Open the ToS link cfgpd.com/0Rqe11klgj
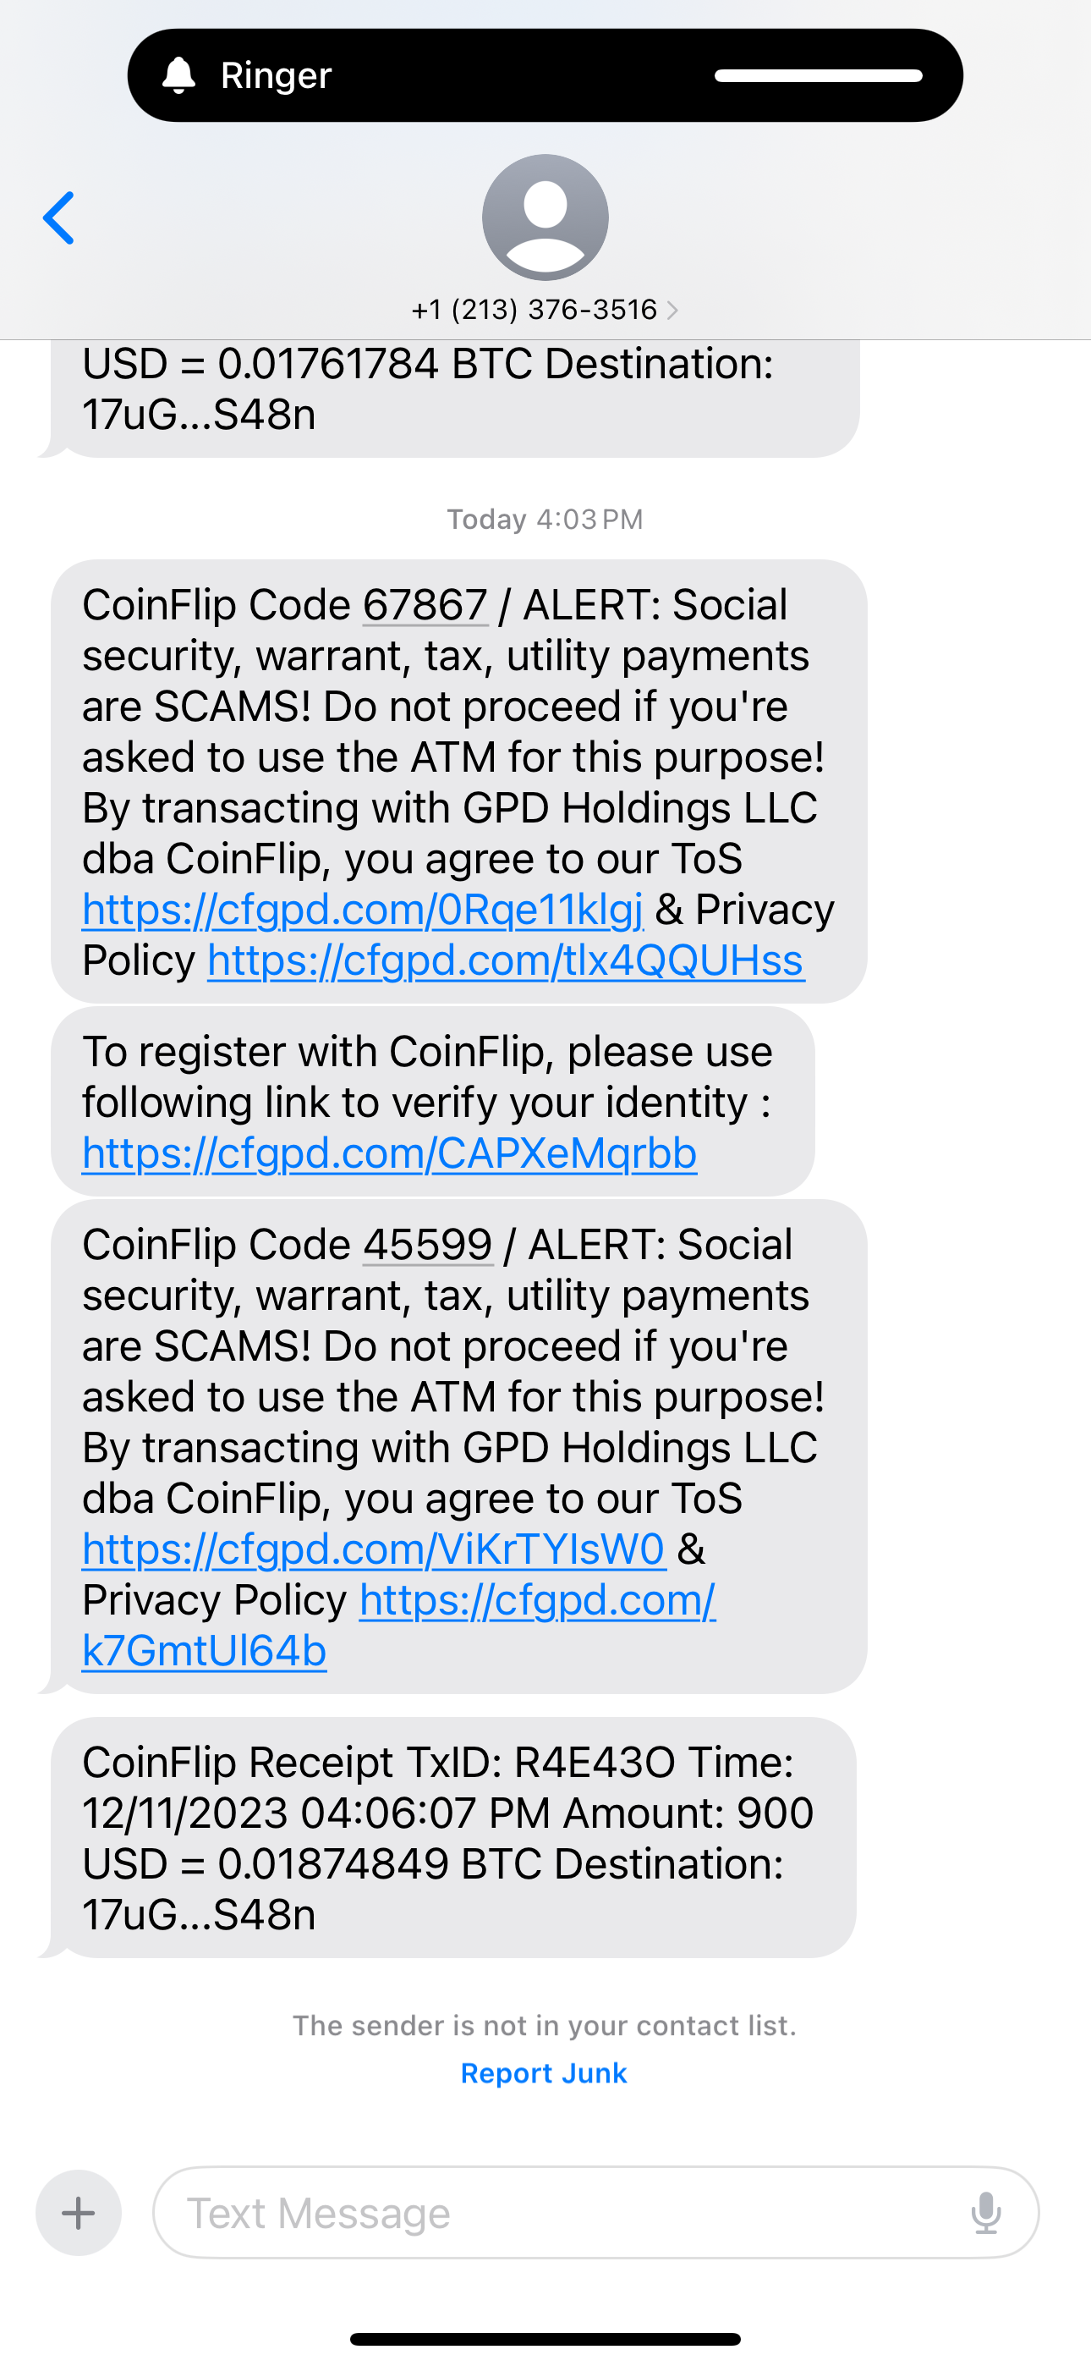The height and width of the screenshot is (2366, 1091). pyautogui.click(x=363, y=910)
